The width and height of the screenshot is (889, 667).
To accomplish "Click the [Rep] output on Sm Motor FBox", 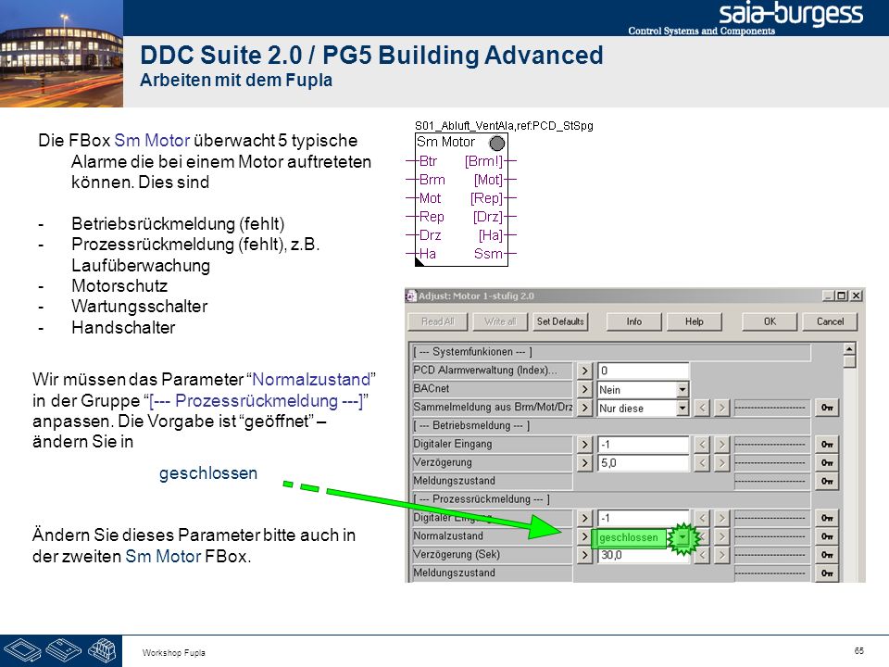I will coord(486,198).
